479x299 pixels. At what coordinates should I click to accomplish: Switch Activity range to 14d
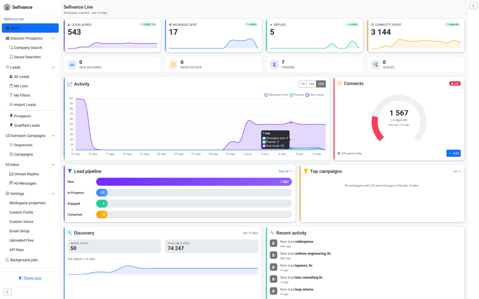[x=311, y=83]
